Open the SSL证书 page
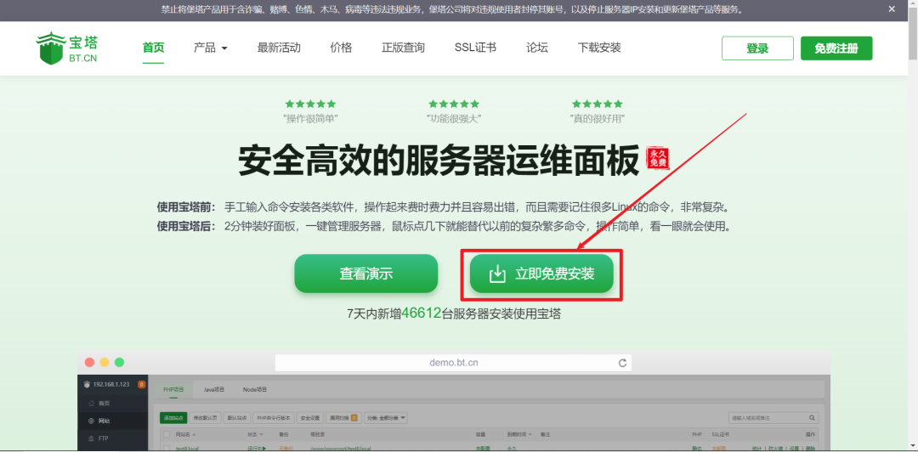 click(x=475, y=48)
